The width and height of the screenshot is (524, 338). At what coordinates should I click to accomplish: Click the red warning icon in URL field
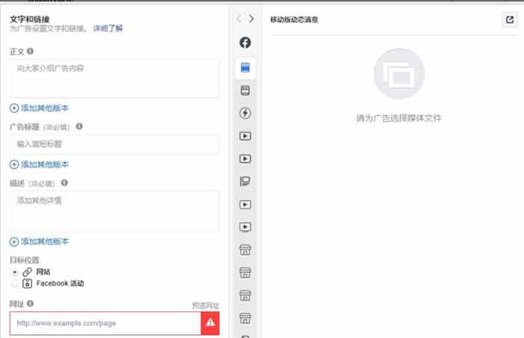(210, 323)
